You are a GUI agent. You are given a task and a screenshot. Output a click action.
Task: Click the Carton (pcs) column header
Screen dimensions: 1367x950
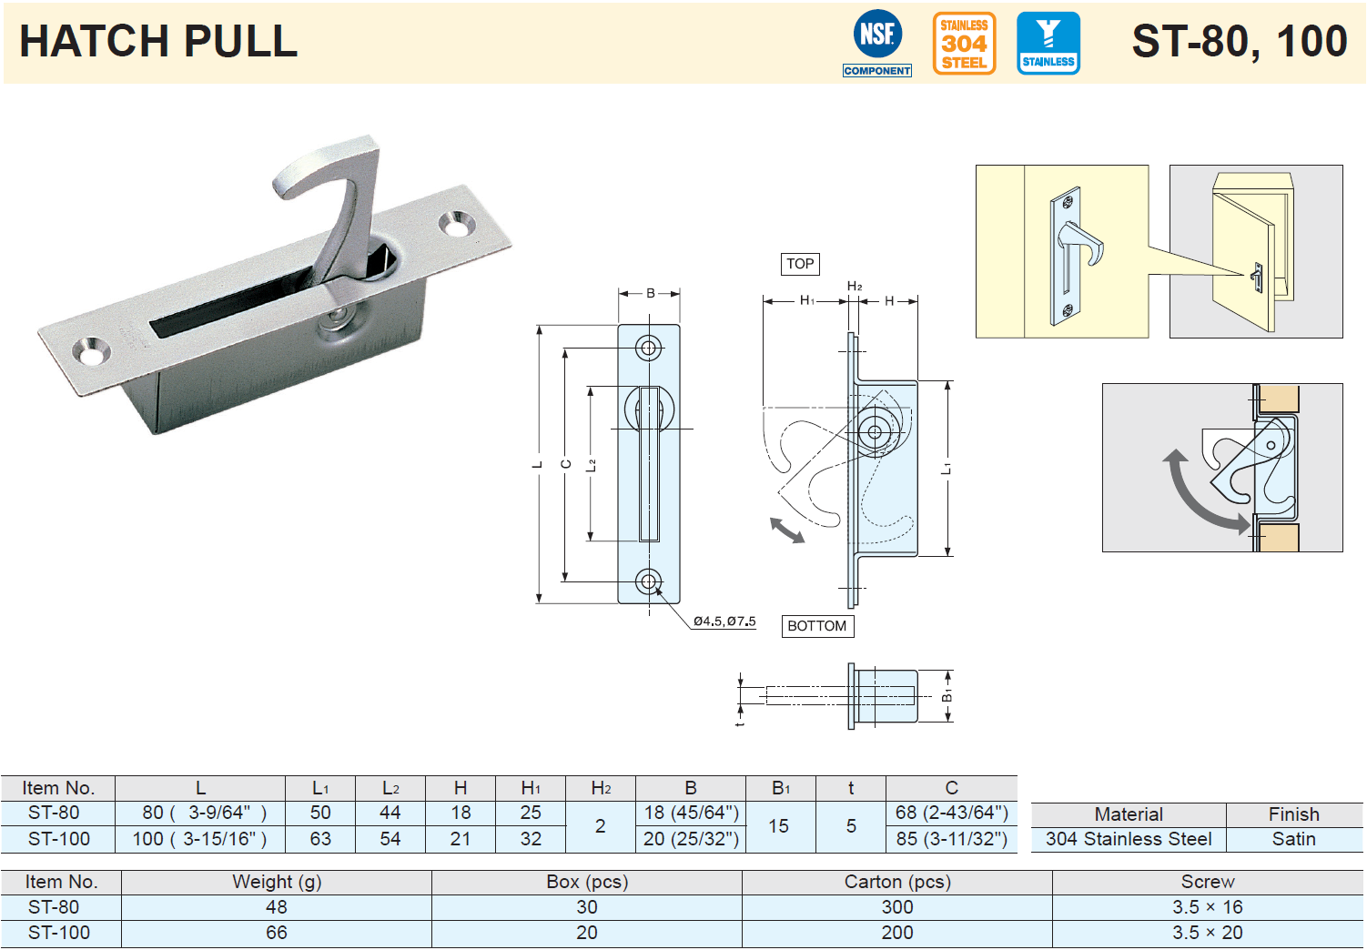point(897,882)
